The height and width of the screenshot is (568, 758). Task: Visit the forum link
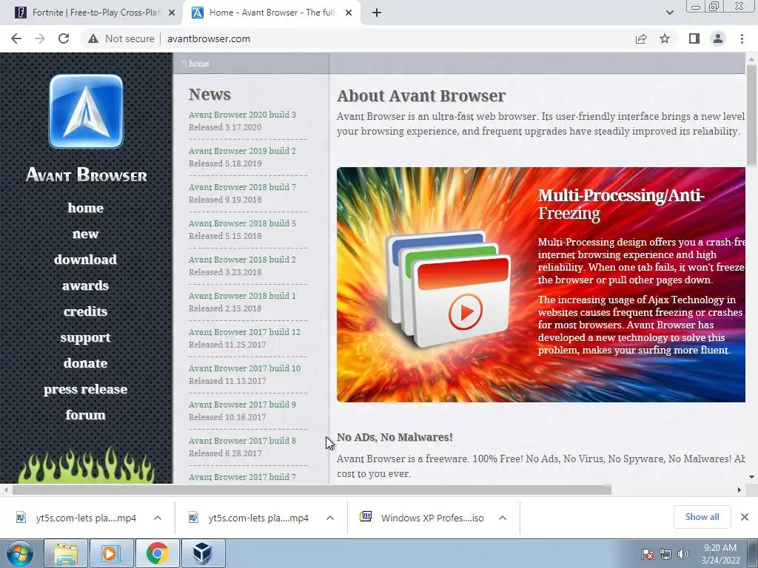[86, 415]
